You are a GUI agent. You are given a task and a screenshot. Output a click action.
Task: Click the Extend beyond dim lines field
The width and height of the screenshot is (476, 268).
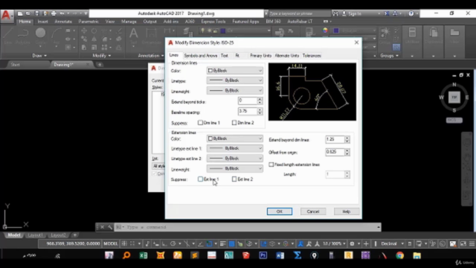coord(335,139)
